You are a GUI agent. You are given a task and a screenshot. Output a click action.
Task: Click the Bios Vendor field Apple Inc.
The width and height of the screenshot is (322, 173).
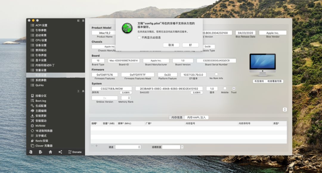coord(273,33)
